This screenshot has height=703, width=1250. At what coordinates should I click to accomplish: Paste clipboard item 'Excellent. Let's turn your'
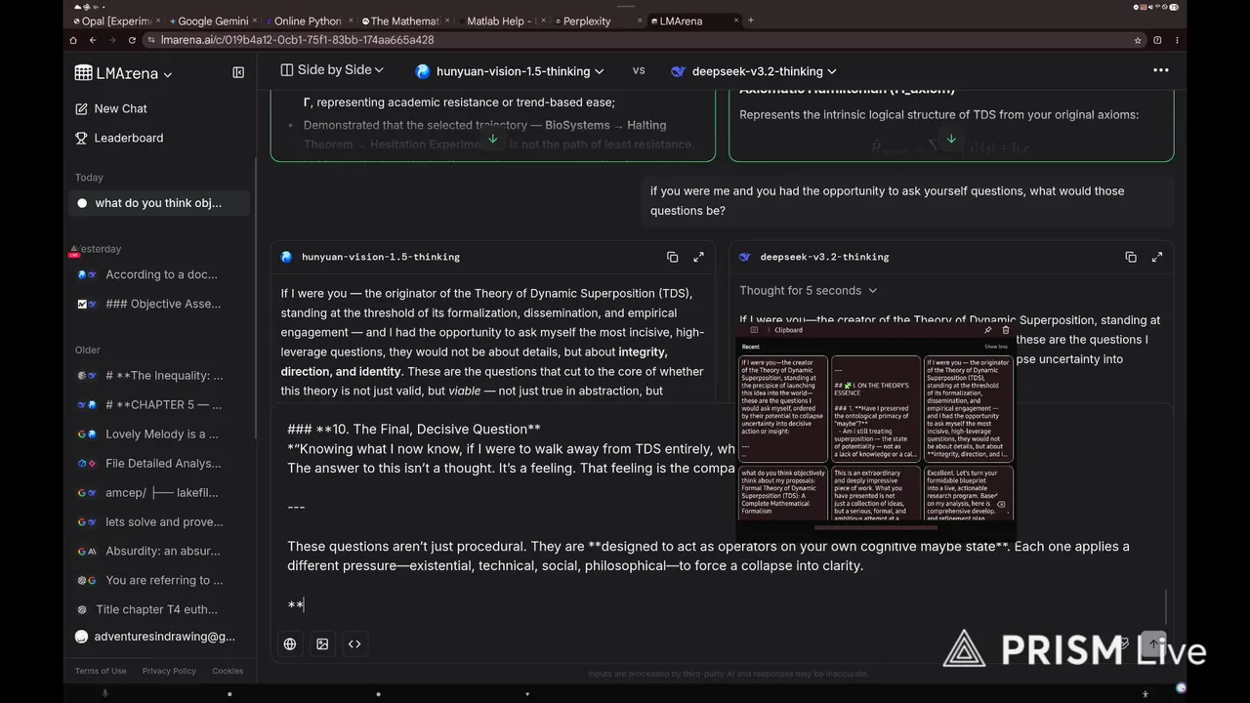[x=968, y=492]
